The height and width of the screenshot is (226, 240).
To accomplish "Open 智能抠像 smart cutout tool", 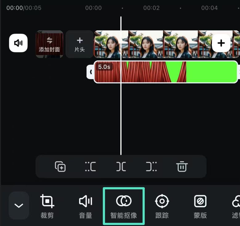I will pos(124,206).
